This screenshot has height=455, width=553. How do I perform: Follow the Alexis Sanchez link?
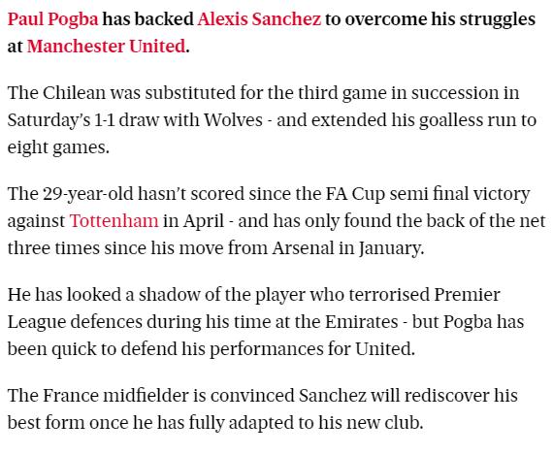259,18
